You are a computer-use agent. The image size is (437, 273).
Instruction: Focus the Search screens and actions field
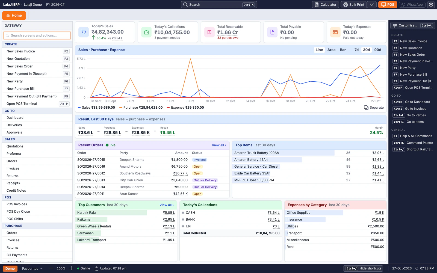click(x=37, y=35)
